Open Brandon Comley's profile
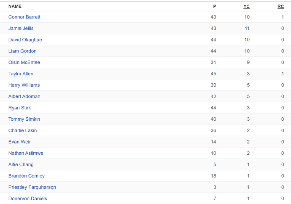This screenshot has width=291, height=204. click(26, 176)
